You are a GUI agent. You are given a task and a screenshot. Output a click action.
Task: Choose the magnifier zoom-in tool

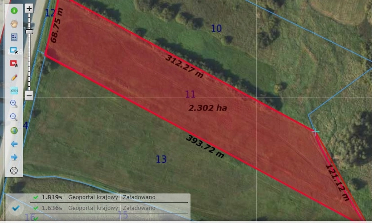point(14,104)
